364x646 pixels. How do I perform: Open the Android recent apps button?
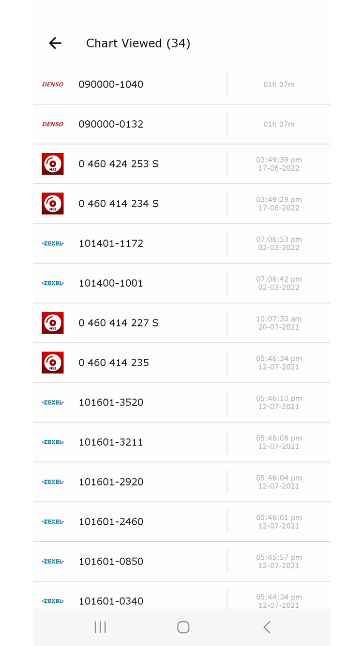tap(100, 627)
